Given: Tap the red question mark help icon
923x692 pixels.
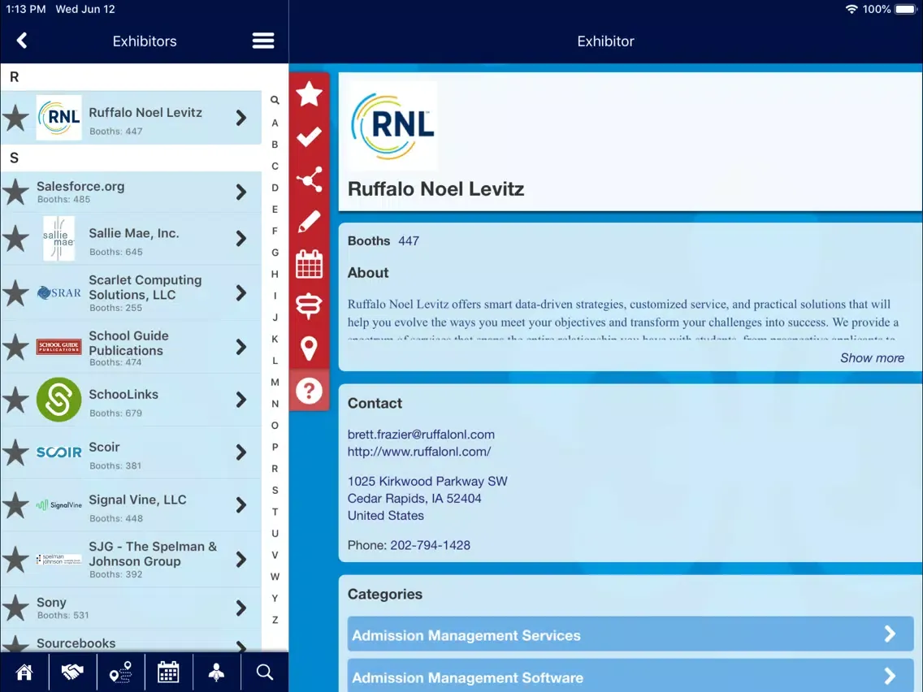Looking at the screenshot, I should pyautogui.click(x=309, y=391).
